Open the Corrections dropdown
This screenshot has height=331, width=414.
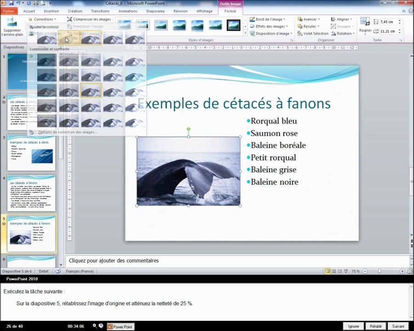coord(42,19)
